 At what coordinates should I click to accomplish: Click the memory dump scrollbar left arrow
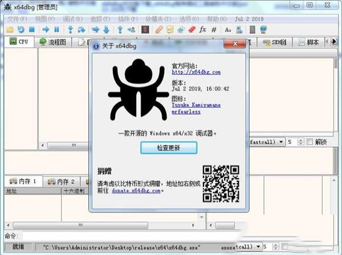tap(9, 225)
